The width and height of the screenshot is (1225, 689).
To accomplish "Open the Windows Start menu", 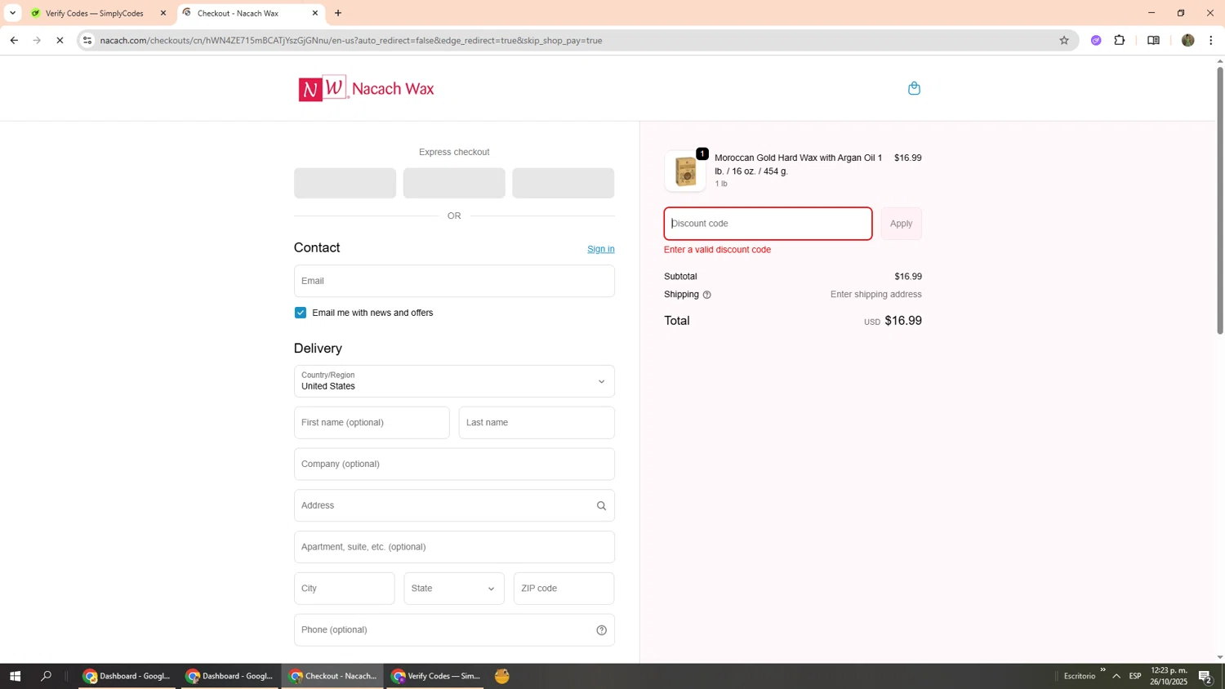I will 15,676.
